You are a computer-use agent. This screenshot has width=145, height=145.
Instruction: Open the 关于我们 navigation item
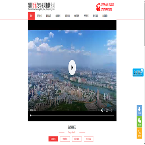[x=39, y=16]
